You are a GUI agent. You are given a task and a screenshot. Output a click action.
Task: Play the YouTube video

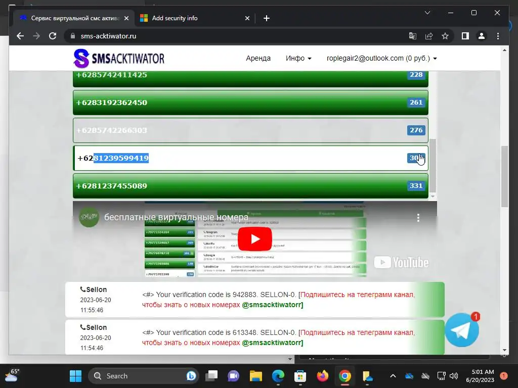point(255,238)
